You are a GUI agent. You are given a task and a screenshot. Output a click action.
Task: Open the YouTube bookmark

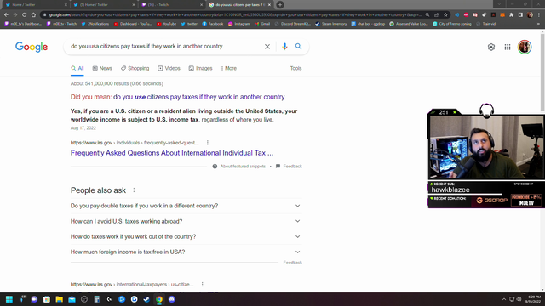tap(167, 24)
